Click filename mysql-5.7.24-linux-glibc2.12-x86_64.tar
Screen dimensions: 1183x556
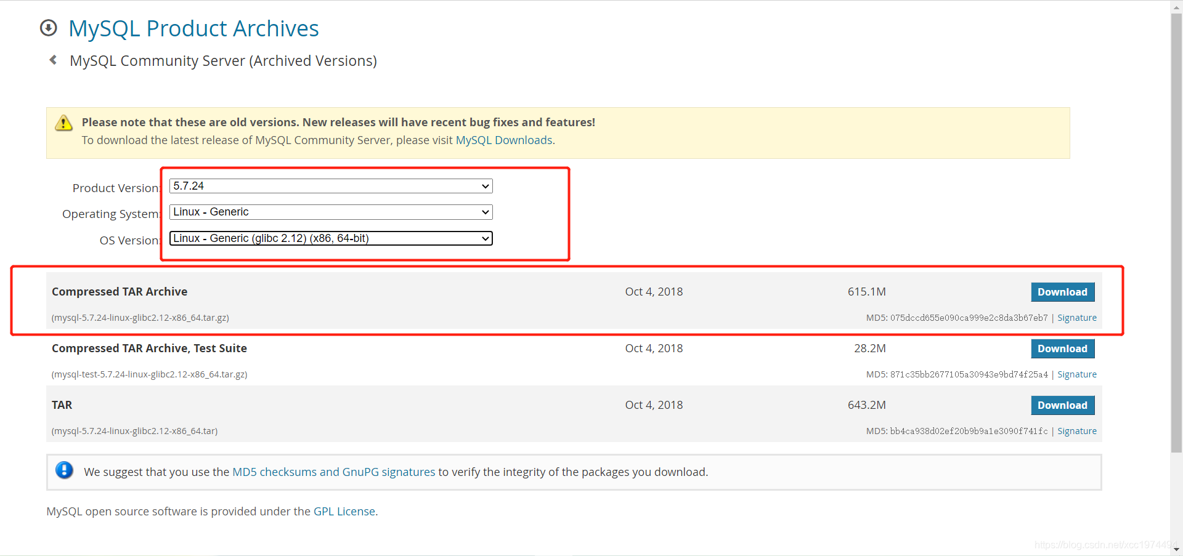point(135,431)
